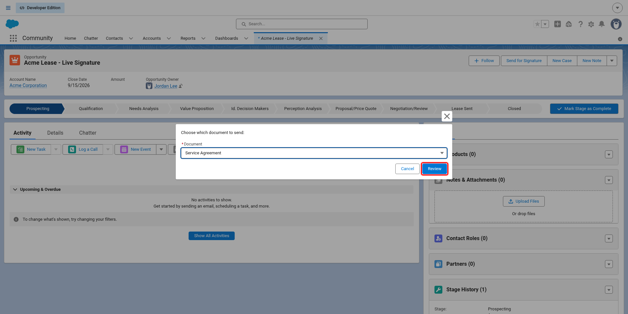Close the Acme Lease - Live Signature tab

pos(321,38)
